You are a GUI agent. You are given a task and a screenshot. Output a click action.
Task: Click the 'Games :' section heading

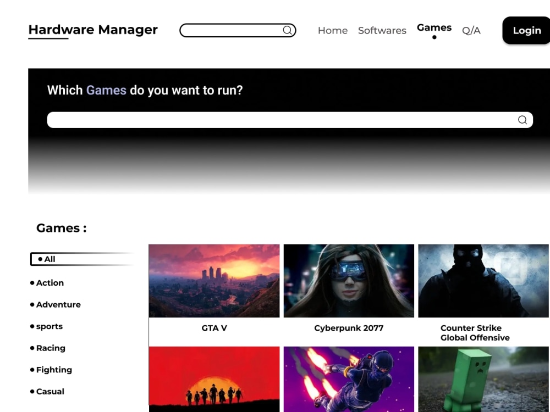(62, 228)
